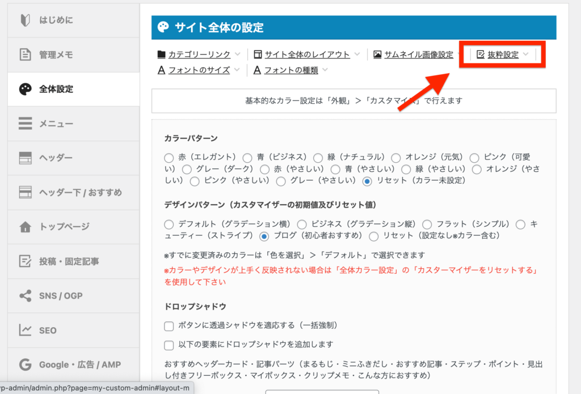Click the 管理メモ document icon
Viewport: 581px width, 394px height.
point(25,54)
